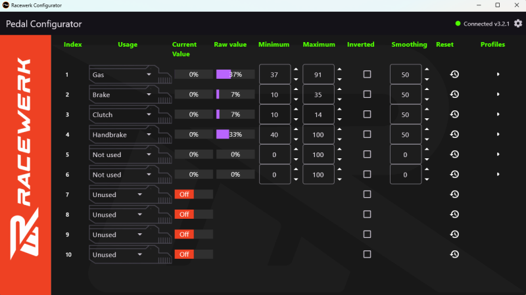The height and width of the screenshot is (295, 526).
Task: Reset row 6 settings
Action: [454, 174]
